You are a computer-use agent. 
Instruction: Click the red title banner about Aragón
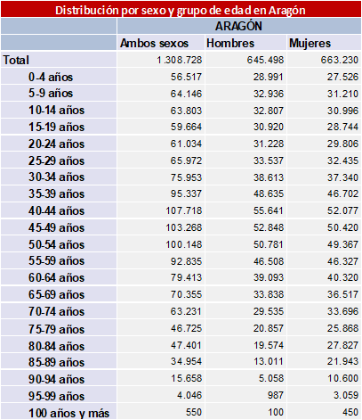(x=181, y=9)
